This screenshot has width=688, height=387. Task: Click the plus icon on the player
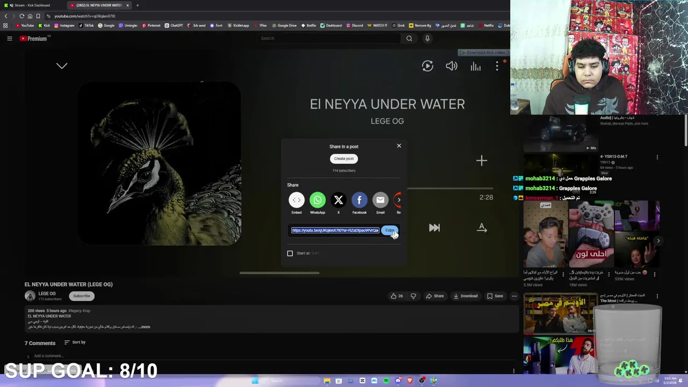[x=482, y=161]
